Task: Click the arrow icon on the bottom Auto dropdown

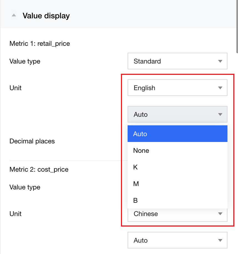Action: coord(220,240)
